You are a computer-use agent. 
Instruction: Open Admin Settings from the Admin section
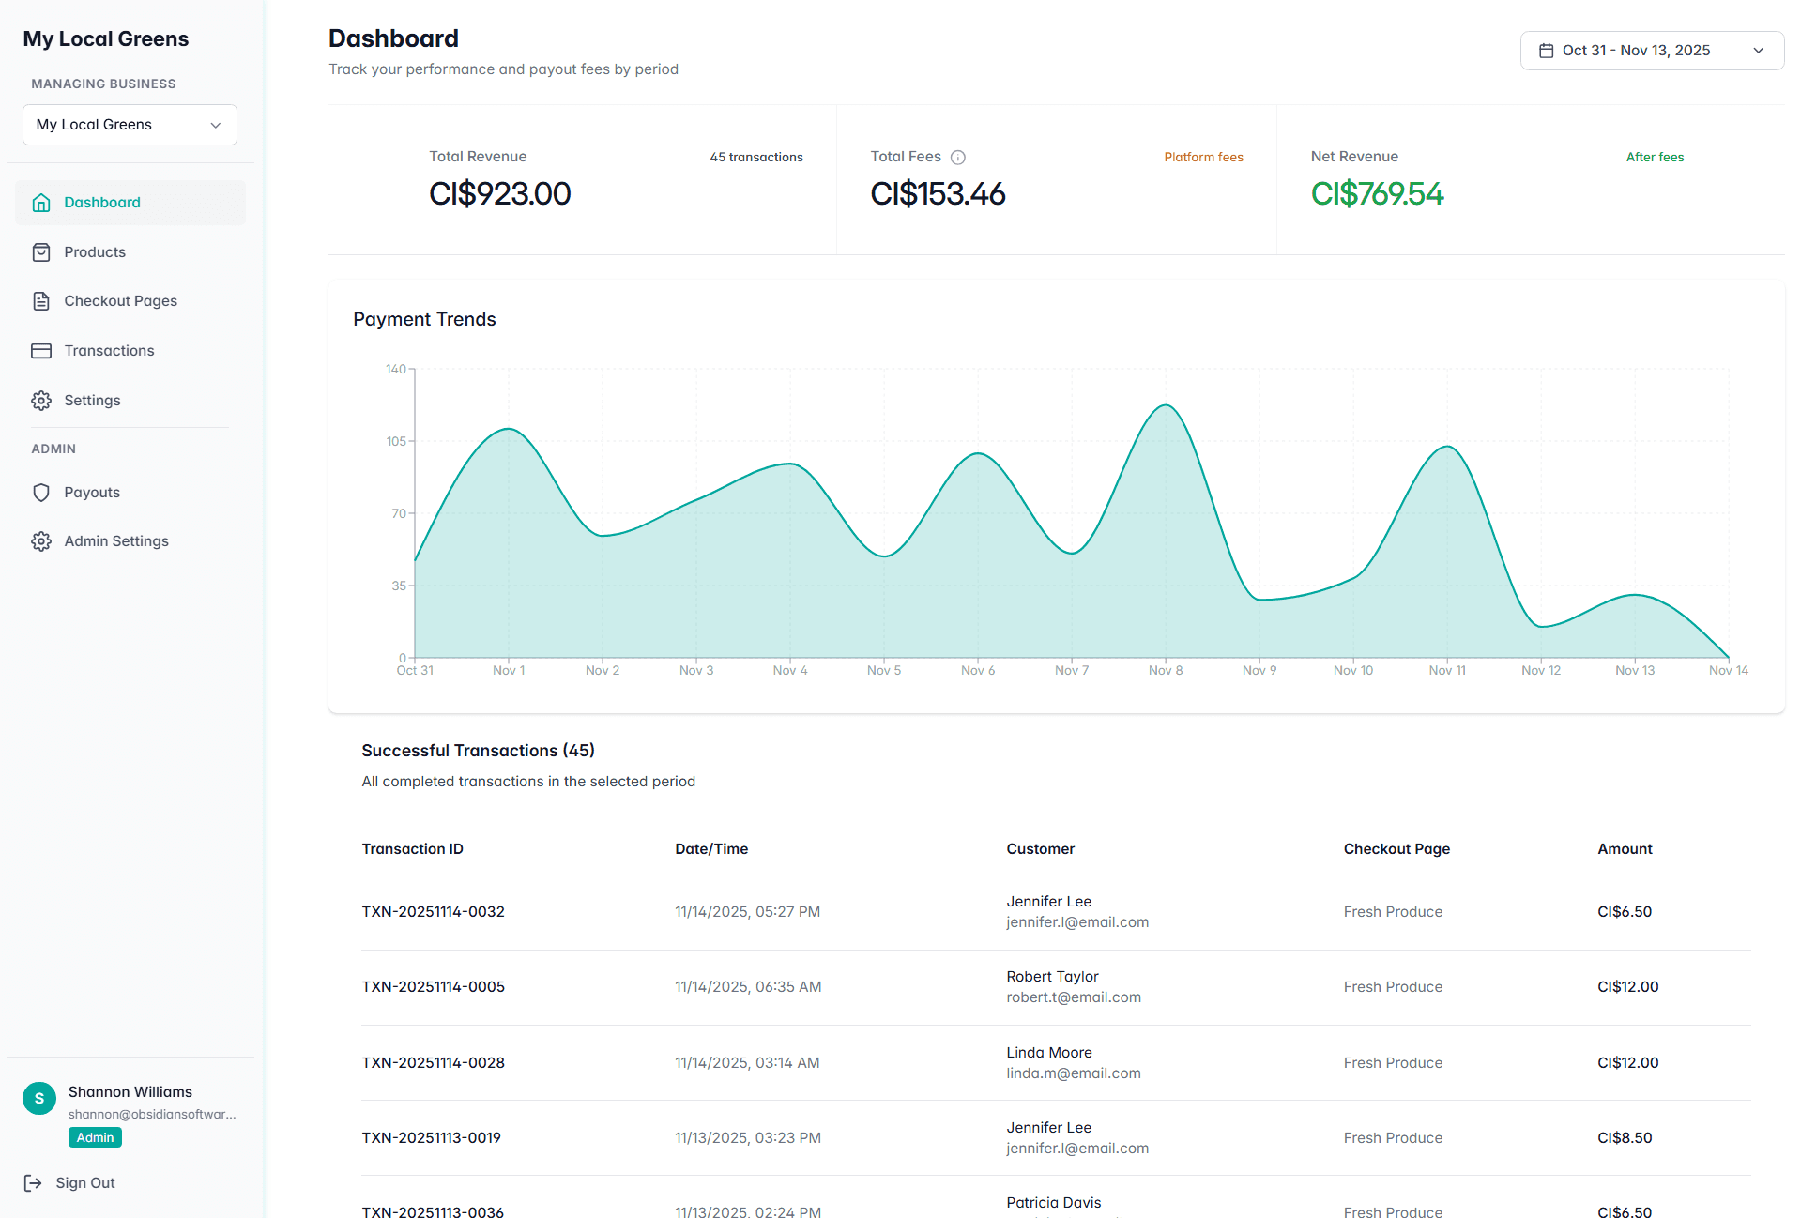click(x=115, y=540)
